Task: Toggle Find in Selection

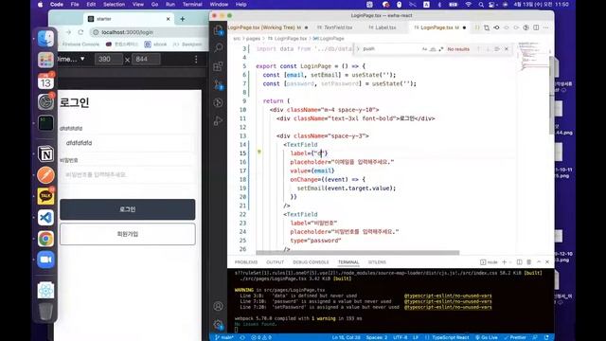Action: [x=496, y=49]
